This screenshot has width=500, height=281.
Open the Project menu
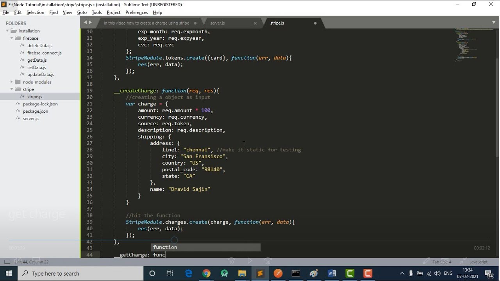click(114, 12)
